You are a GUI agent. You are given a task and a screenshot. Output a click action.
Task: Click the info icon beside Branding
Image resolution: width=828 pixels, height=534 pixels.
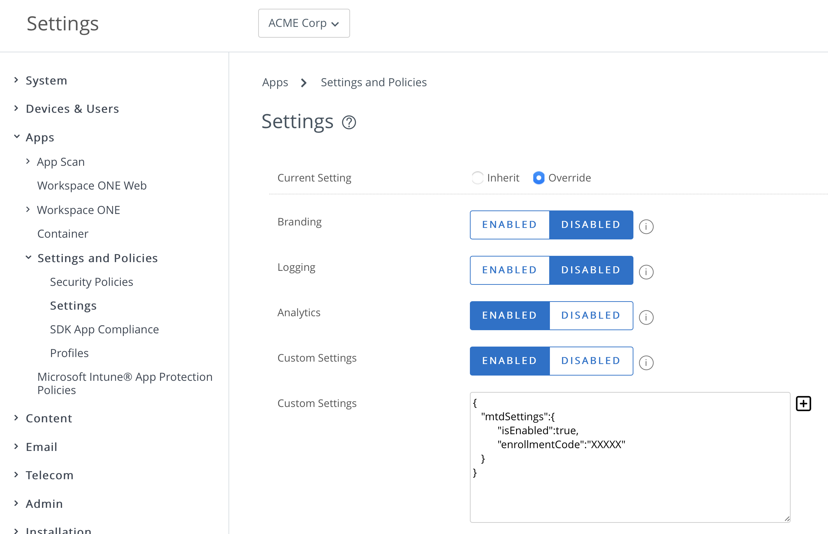click(x=646, y=227)
